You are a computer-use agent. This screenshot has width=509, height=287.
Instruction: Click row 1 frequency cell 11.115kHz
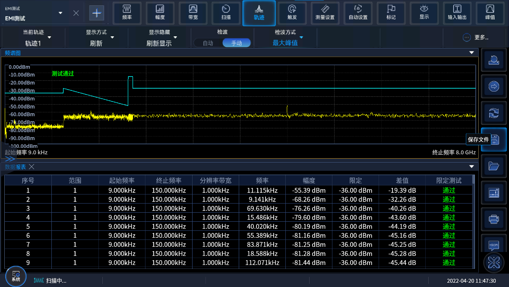pos(262,190)
